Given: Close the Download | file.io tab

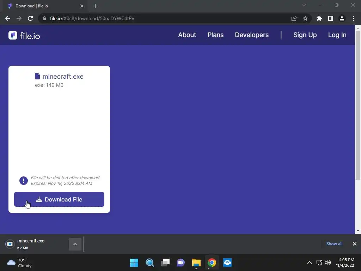Looking at the screenshot, I should point(82,6).
